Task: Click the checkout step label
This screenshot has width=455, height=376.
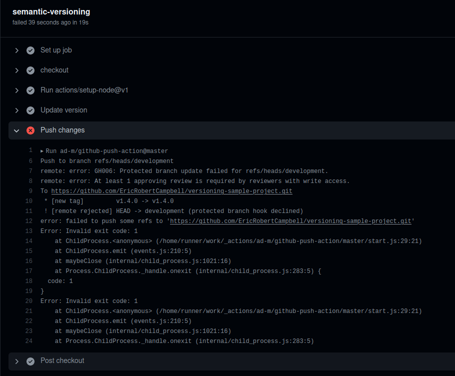Action: click(x=54, y=70)
